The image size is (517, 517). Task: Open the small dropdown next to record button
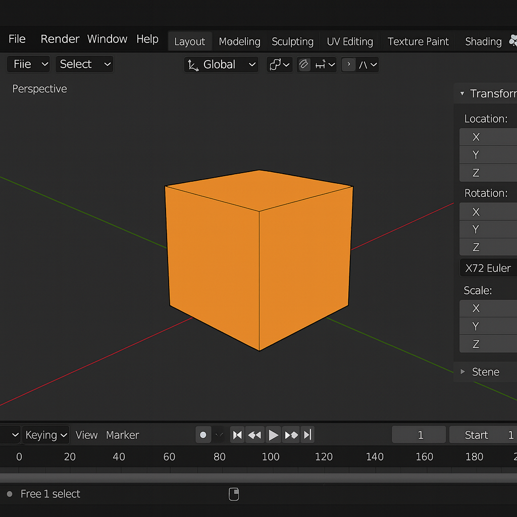click(x=219, y=435)
